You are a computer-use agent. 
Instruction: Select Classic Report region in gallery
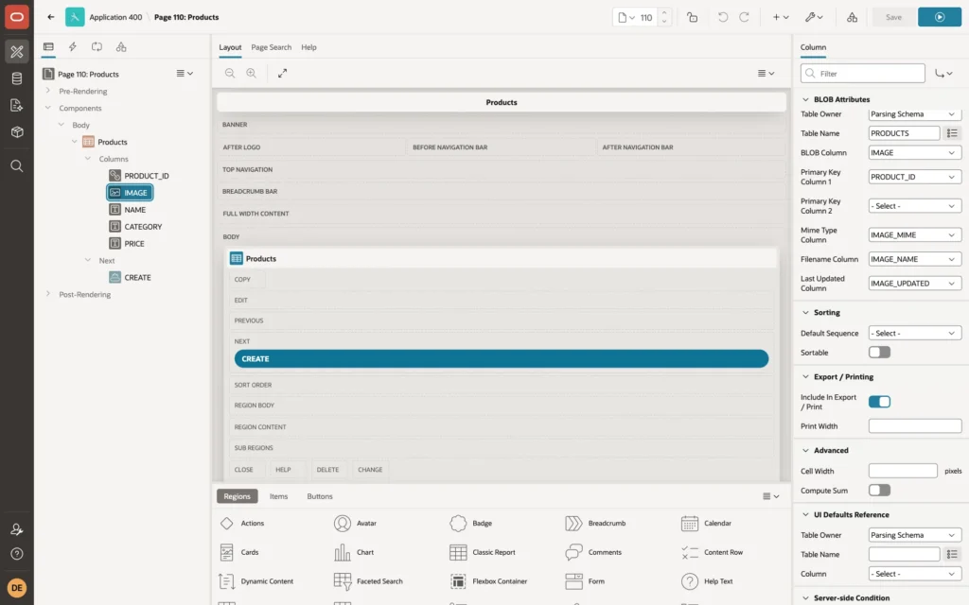(x=483, y=552)
